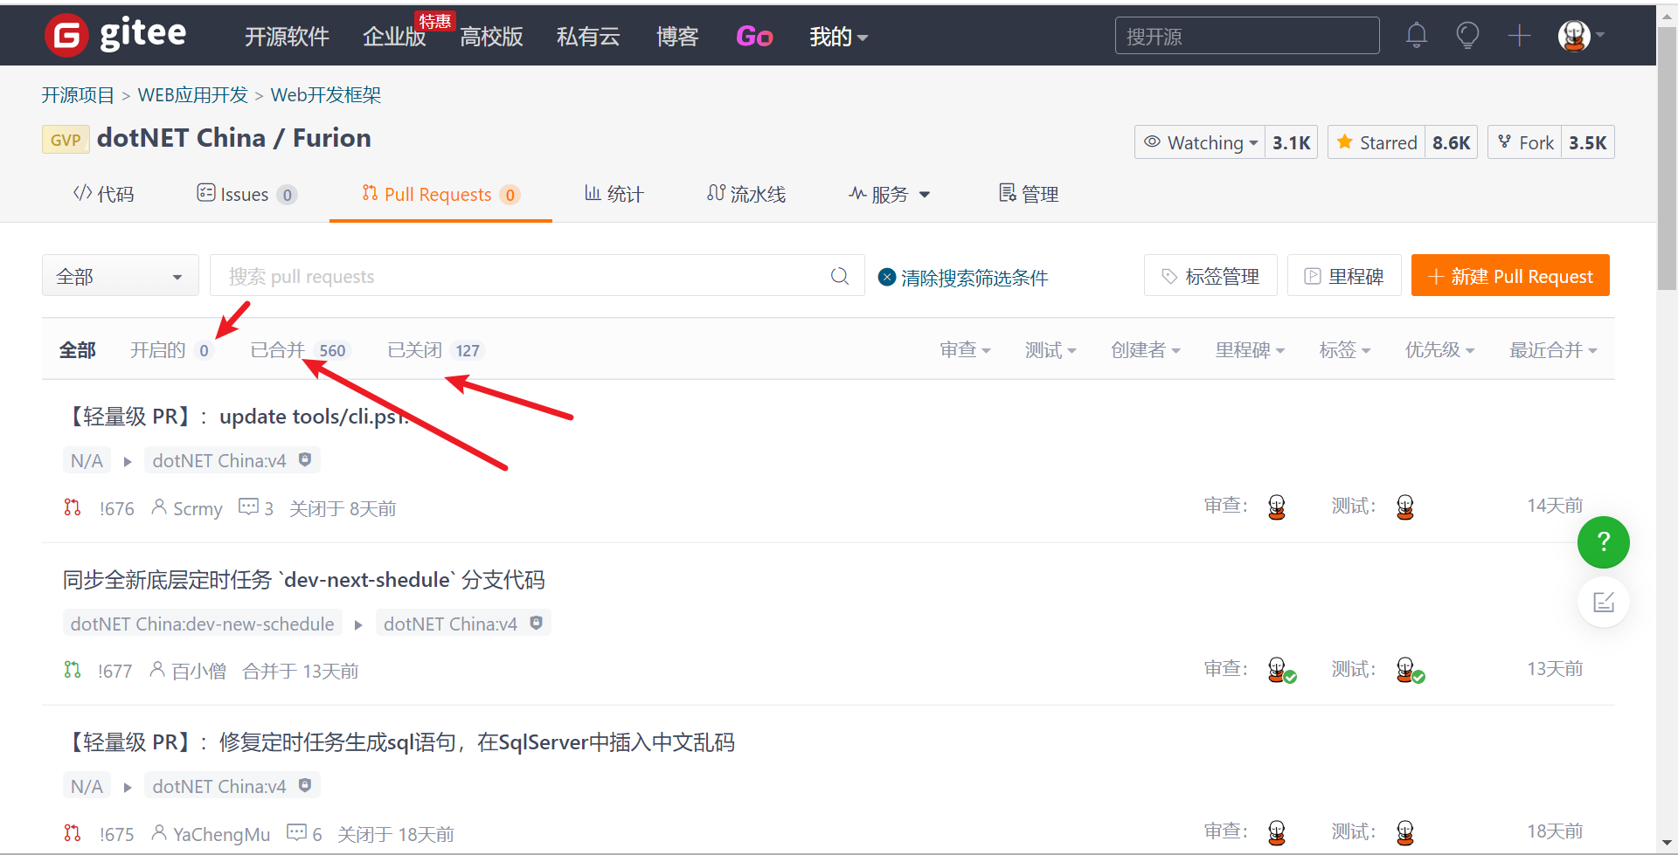
Task: Open the Web开发框架 breadcrumb
Action: point(326,94)
